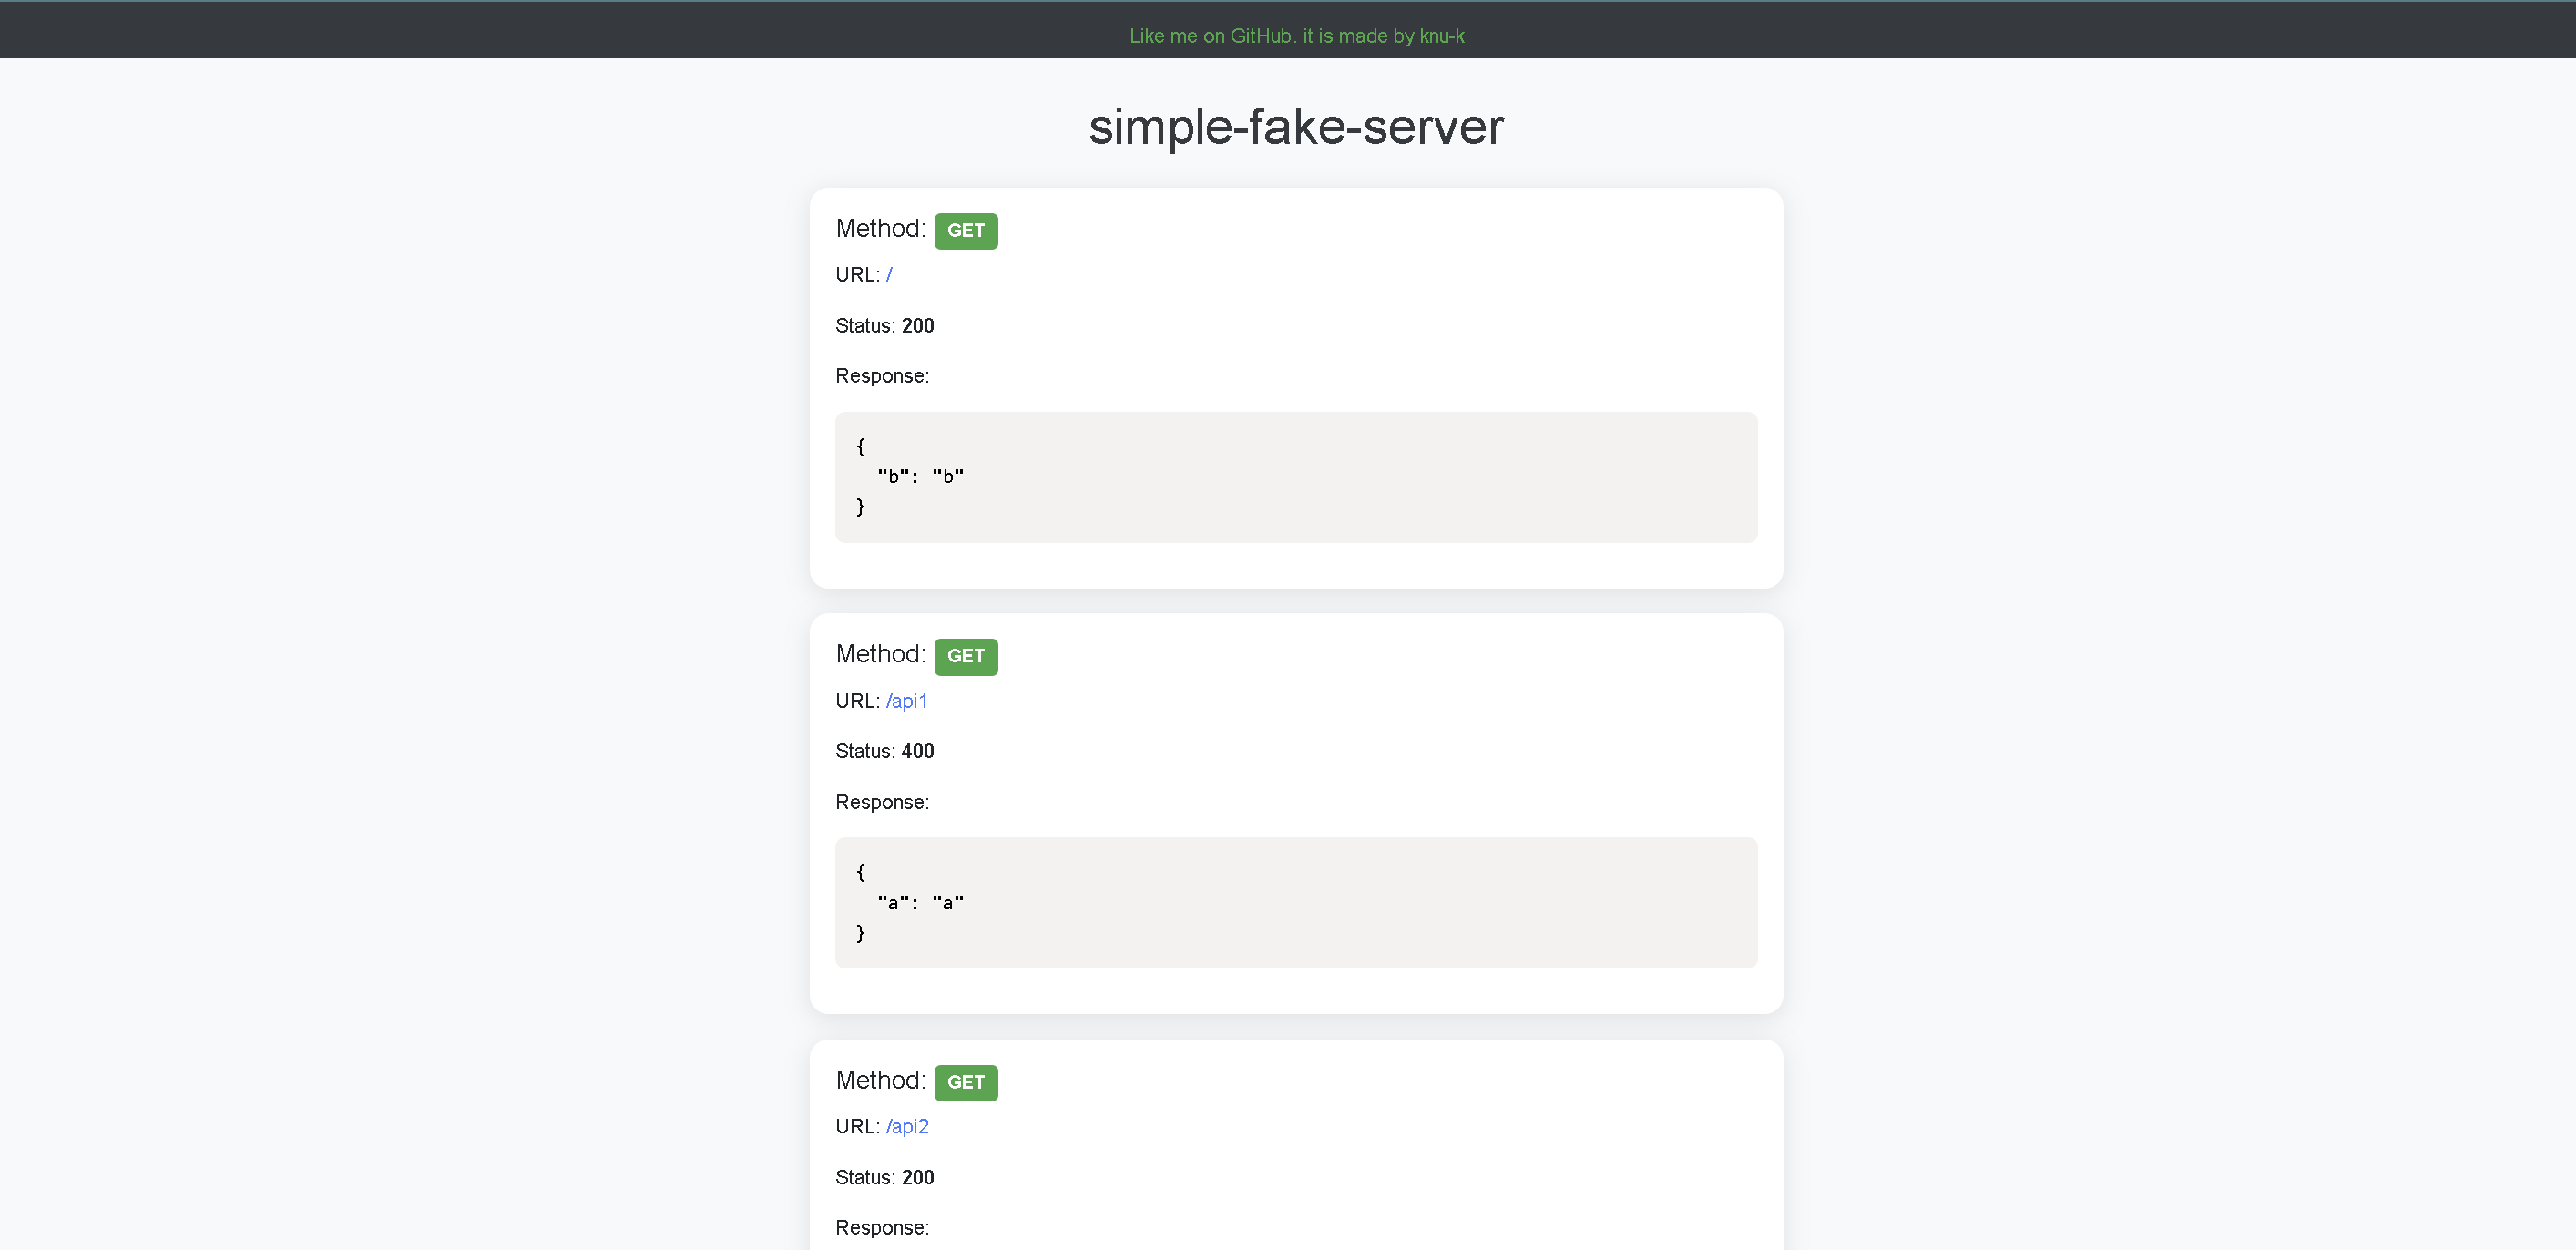This screenshot has width=2576, height=1250.
Task: Click the Method label in the /api1 card
Action: click(x=880, y=654)
